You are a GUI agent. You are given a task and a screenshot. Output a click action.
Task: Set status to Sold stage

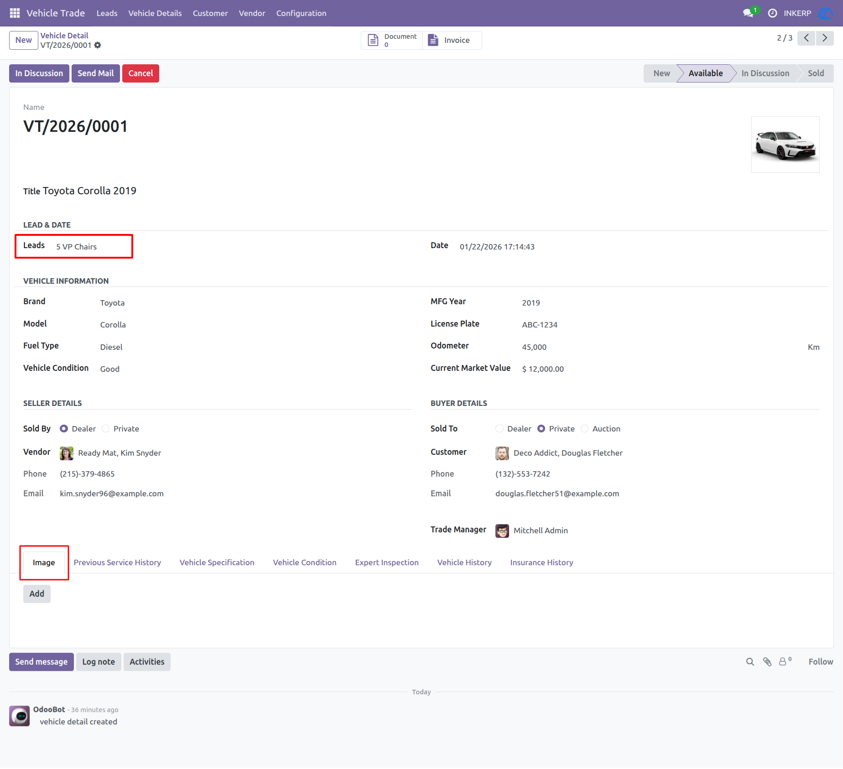pos(816,73)
